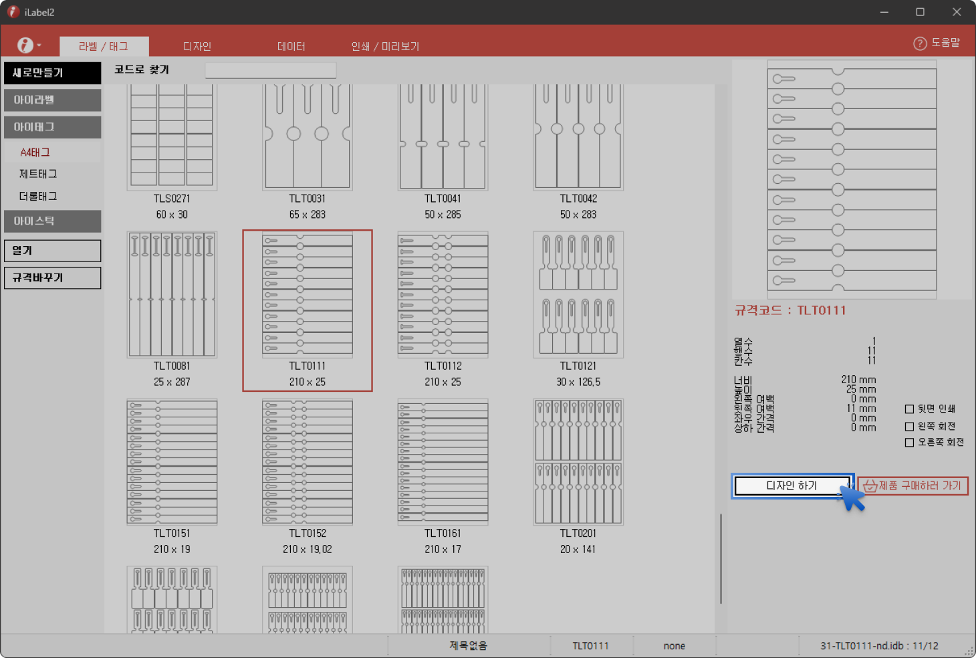976x658 pixels.
Task: Click the '210 x 19,02' size label
Action: (x=308, y=550)
